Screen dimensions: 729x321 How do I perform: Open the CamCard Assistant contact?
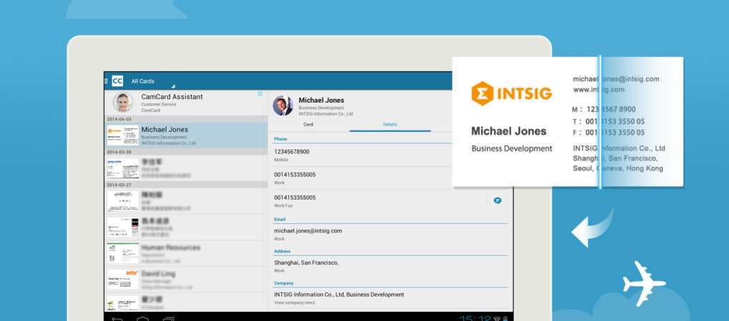[187, 102]
